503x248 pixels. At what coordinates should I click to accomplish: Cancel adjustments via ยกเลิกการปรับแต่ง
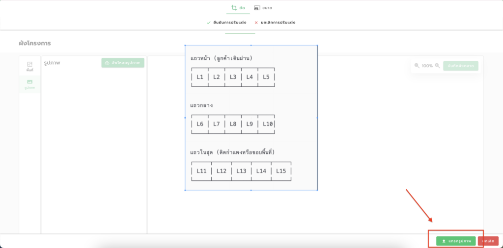pyautogui.click(x=275, y=23)
